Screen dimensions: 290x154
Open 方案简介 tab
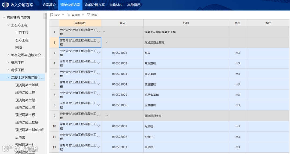[x=49, y=5]
